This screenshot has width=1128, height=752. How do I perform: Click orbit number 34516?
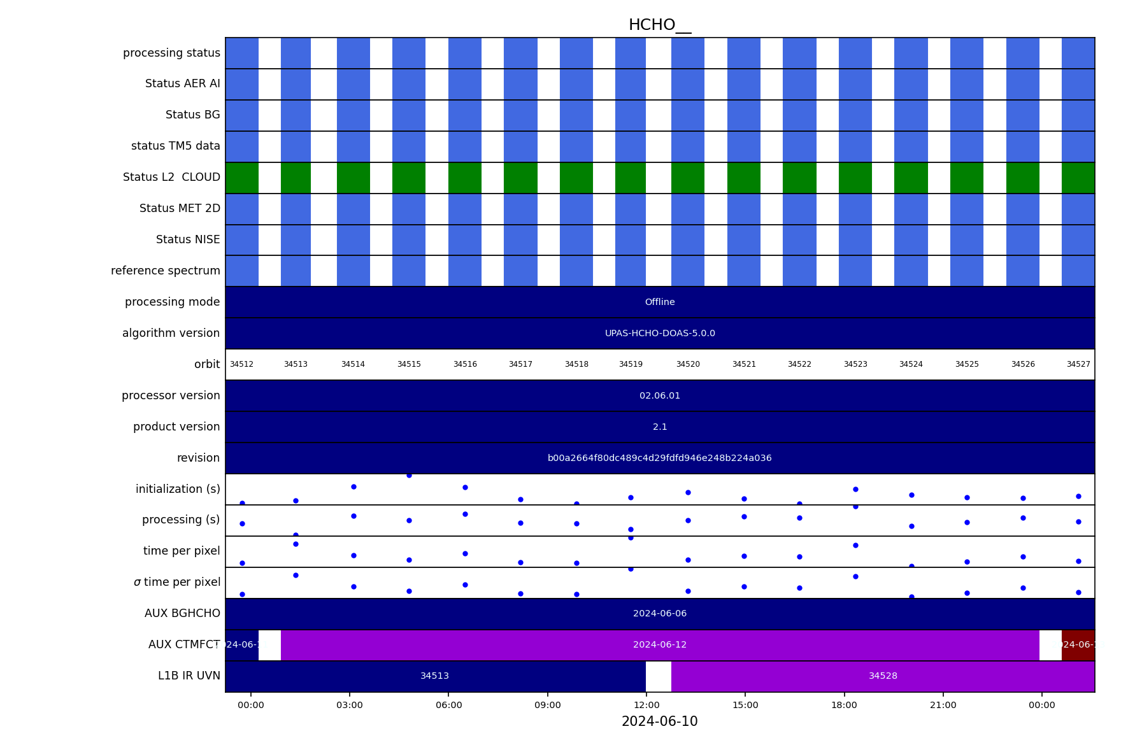465,365
